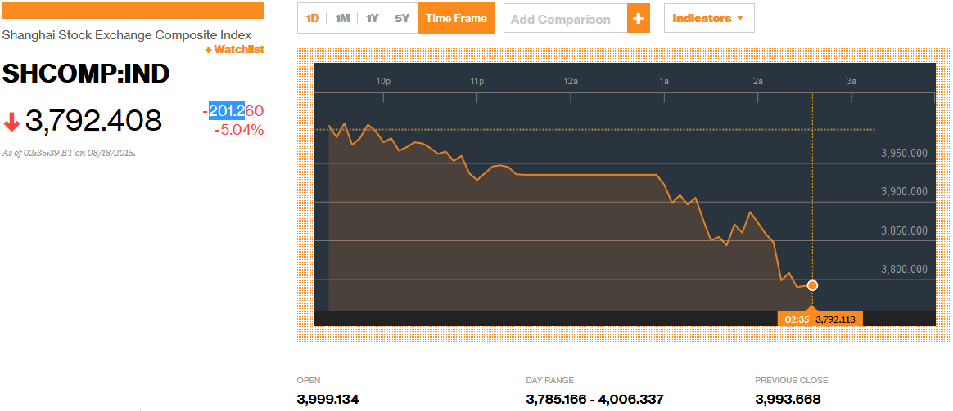
Task: Click the day range 3,785.166 - 4,006.337
Action: click(594, 400)
